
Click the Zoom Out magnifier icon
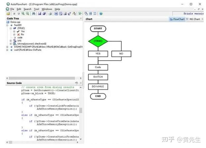pos(27,14)
